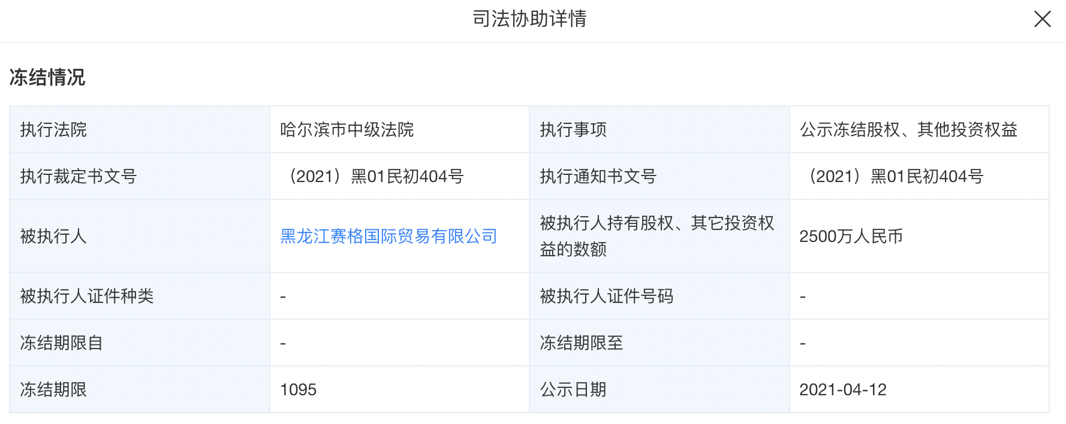1066x424 pixels.
Task: Select the 2500万人民币 amount value
Action: pyautogui.click(x=851, y=237)
